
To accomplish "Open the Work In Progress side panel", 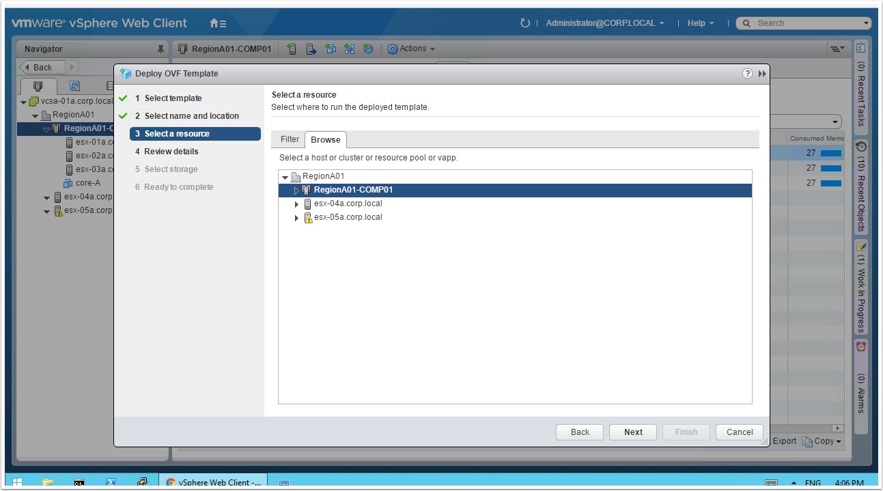I will [x=861, y=287].
